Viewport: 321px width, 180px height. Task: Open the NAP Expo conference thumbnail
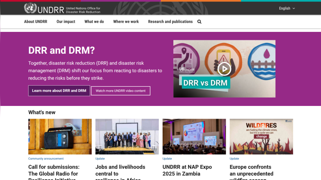[194, 137]
